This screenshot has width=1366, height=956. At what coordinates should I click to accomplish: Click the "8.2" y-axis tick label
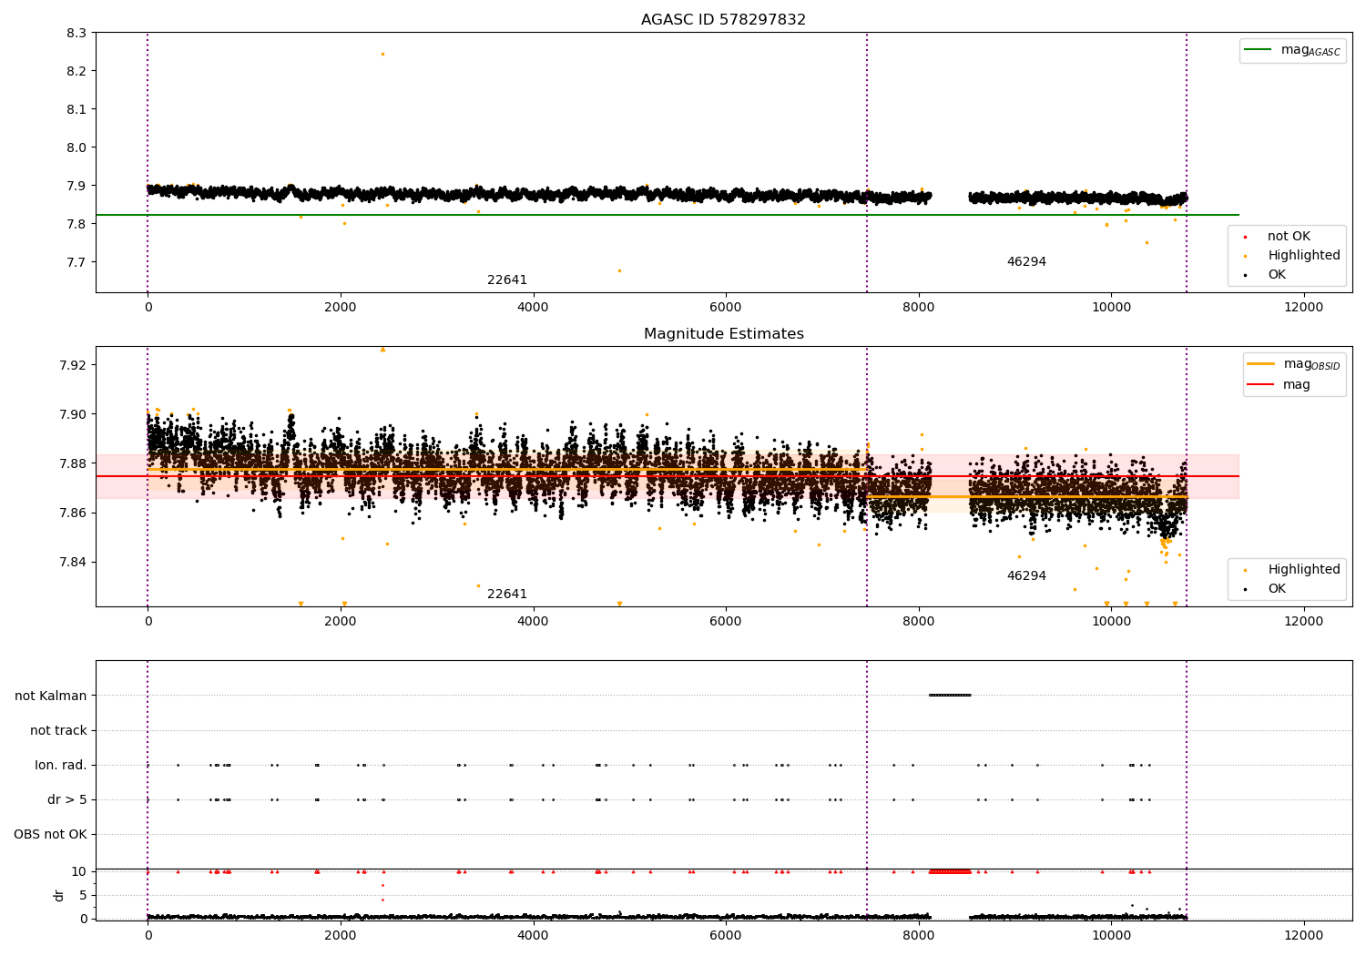pos(76,71)
